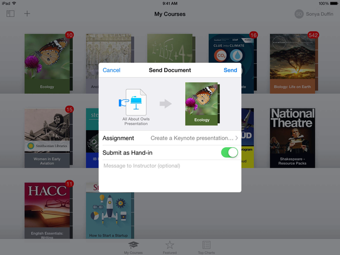Viewport: 340px width, 255px height.
Task: Tap the 10 badge on Ecology
Action: (x=69, y=35)
